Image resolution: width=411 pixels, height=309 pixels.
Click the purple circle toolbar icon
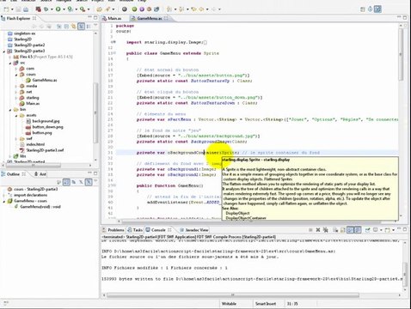coord(142,9)
